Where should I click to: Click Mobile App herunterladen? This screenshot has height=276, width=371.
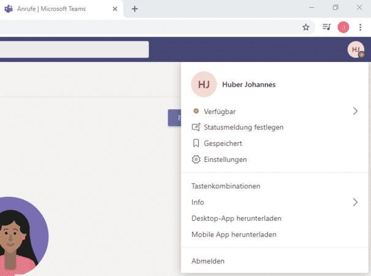234,234
